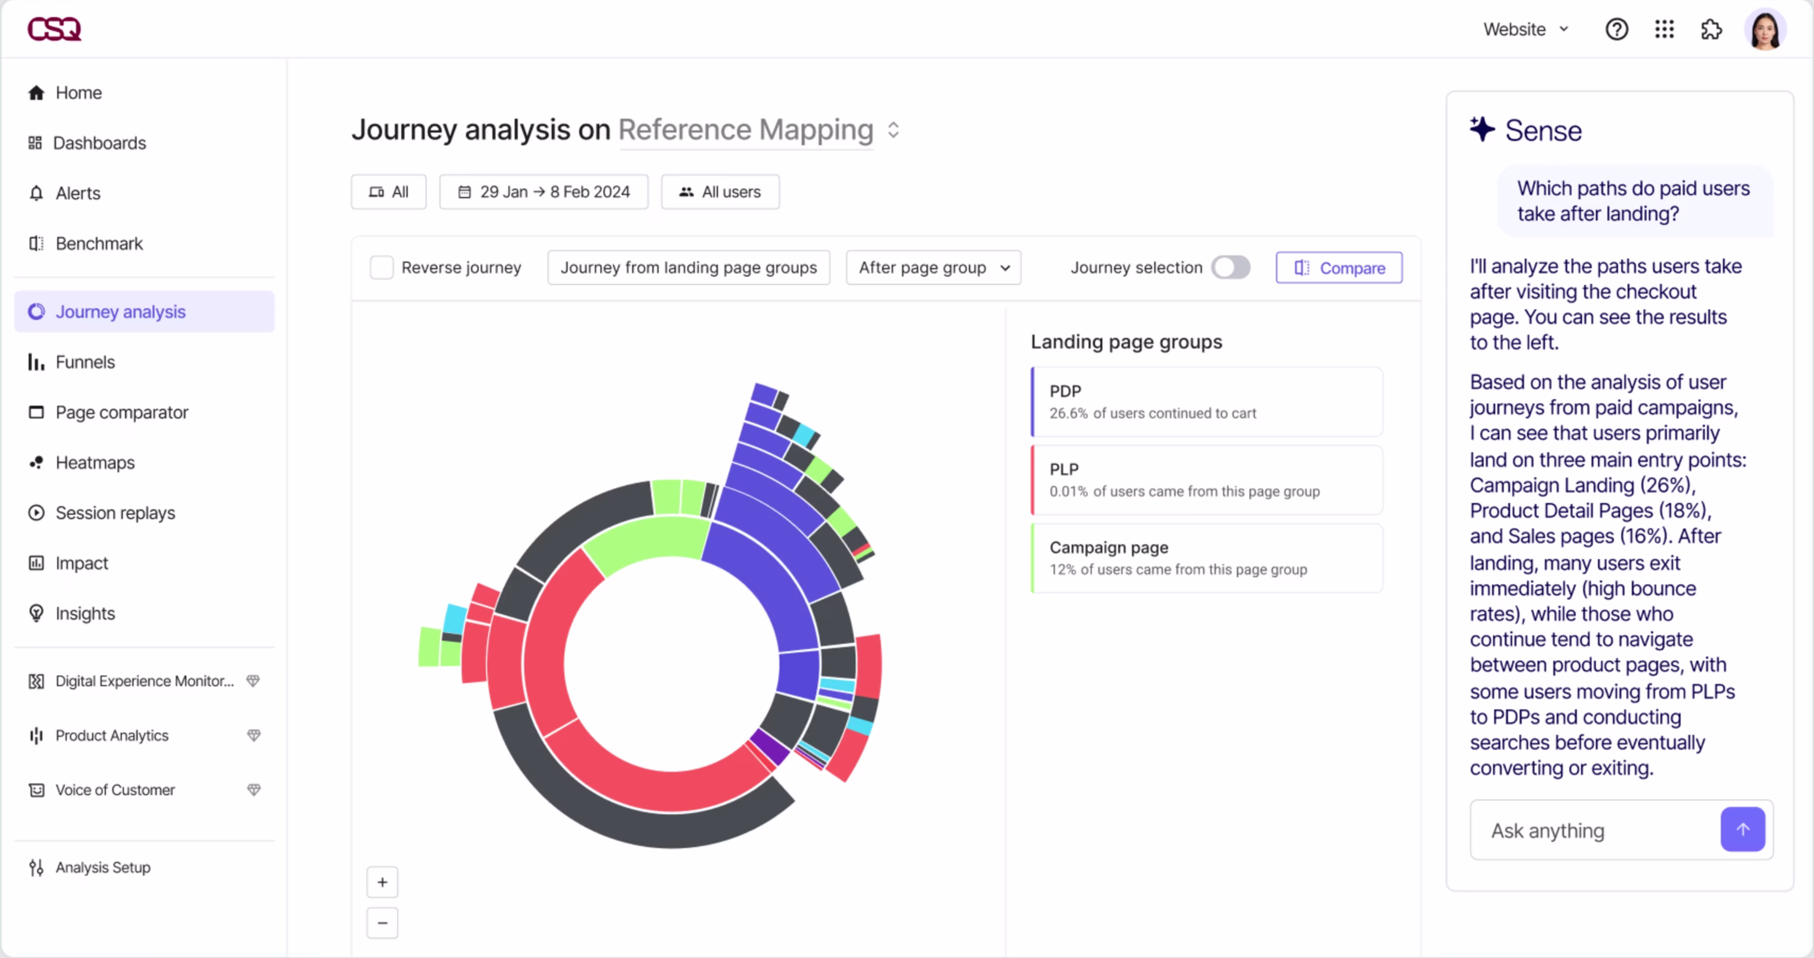Zoom in the sunburst chart with plus
1814x958 pixels.
pyautogui.click(x=382, y=882)
